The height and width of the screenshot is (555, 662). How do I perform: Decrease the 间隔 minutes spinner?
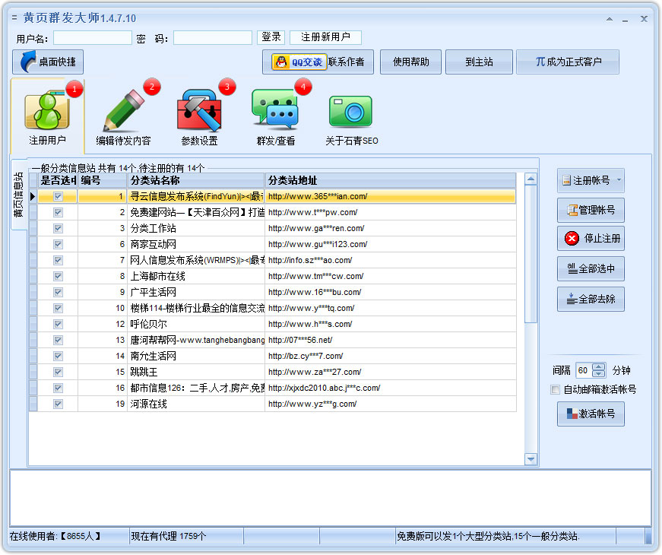(x=599, y=374)
